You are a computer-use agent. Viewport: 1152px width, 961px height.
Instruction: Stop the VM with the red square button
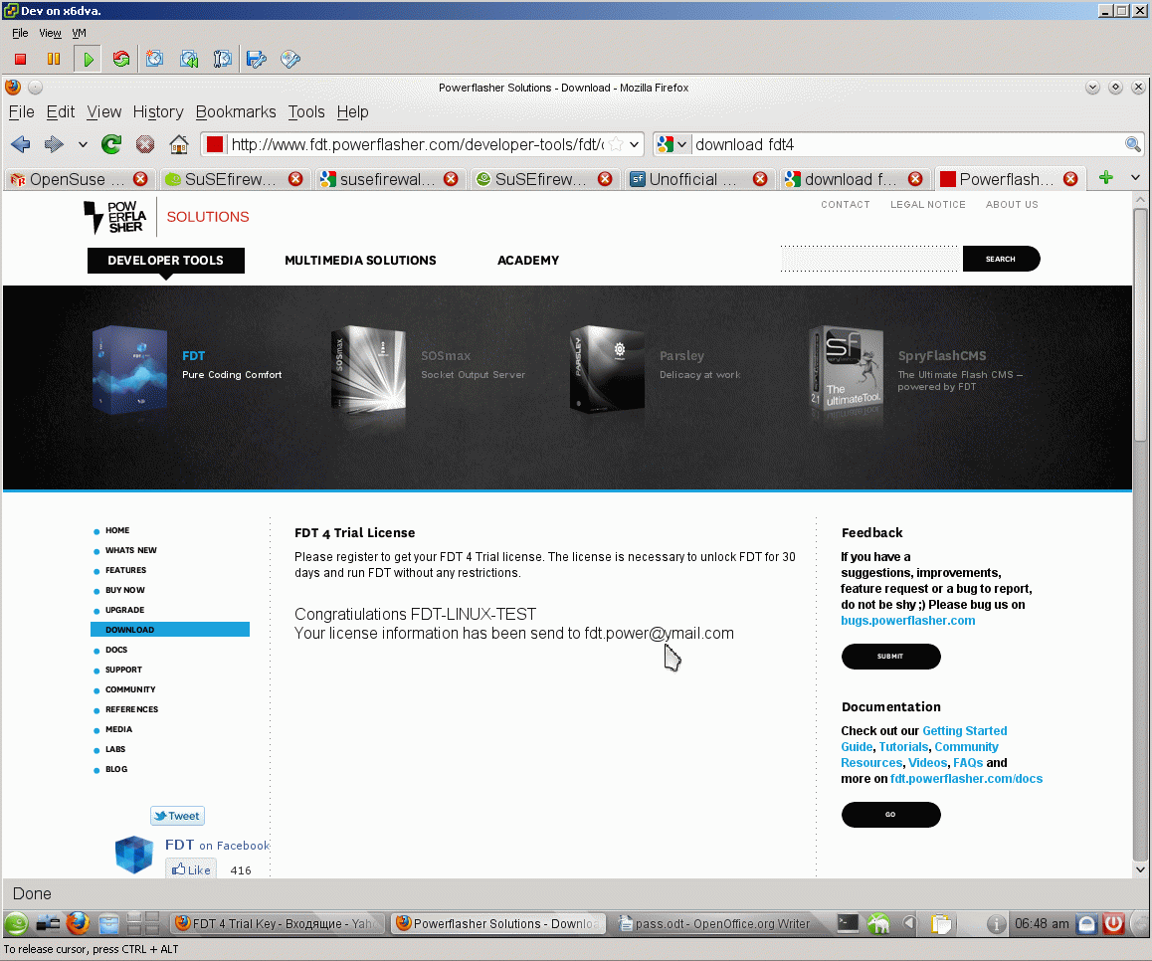point(21,59)
